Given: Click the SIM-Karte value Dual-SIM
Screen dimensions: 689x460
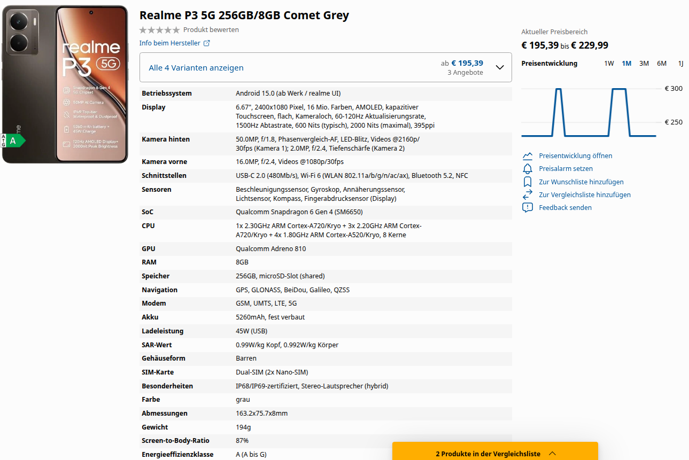Looking at the screenshot, I should click(x=272, y=372).
